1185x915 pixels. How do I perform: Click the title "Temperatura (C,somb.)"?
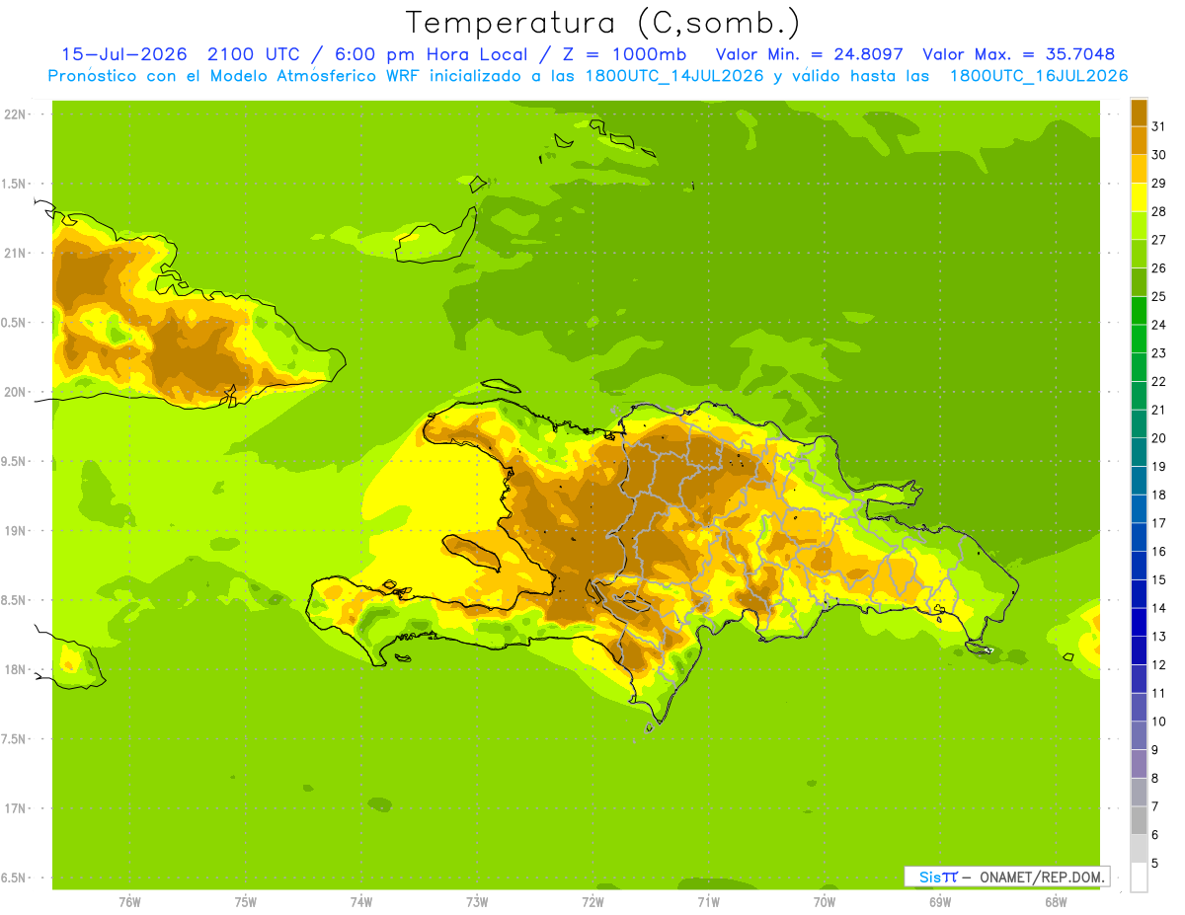(602, 23)
